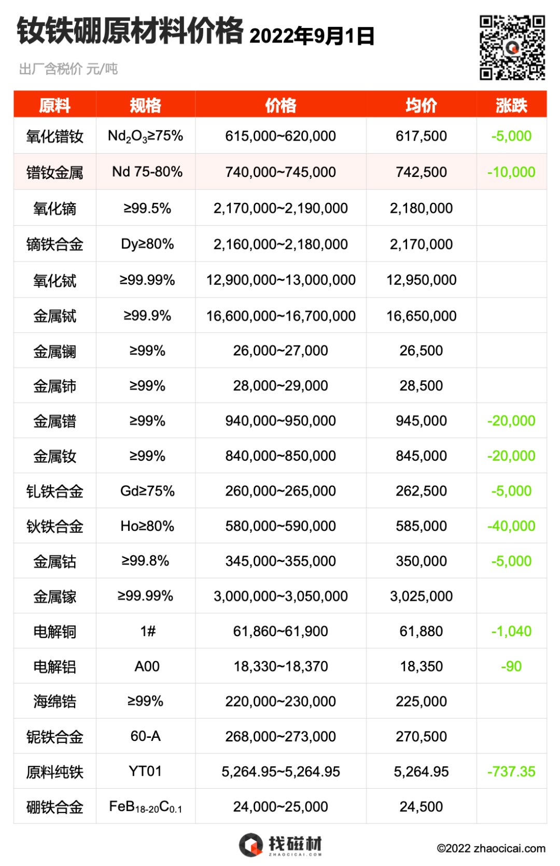This screenshot has width=560, height=866.
Task: Select the 原料纯铁 -737.35 change value
Action: point(511,772)
